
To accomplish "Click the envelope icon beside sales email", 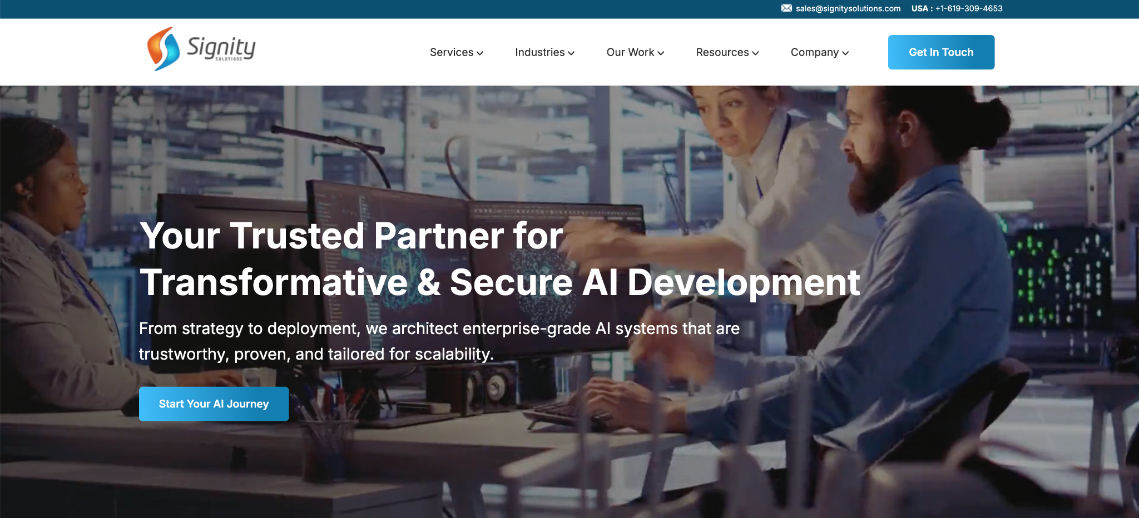I will pos(786,8).
